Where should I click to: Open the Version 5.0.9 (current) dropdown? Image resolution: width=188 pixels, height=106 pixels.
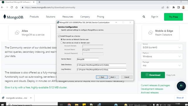[162, 47]
